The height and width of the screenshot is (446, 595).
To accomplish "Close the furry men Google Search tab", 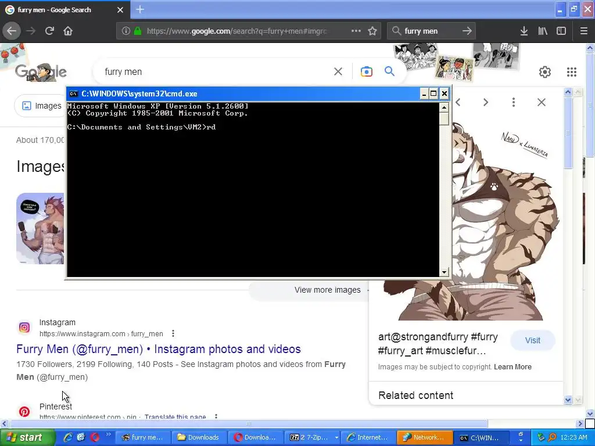I will pos(120,10).
